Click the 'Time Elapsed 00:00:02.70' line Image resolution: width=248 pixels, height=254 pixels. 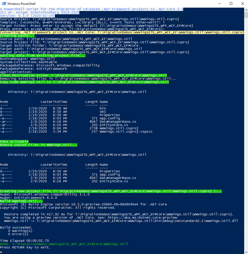pos(24,241)
